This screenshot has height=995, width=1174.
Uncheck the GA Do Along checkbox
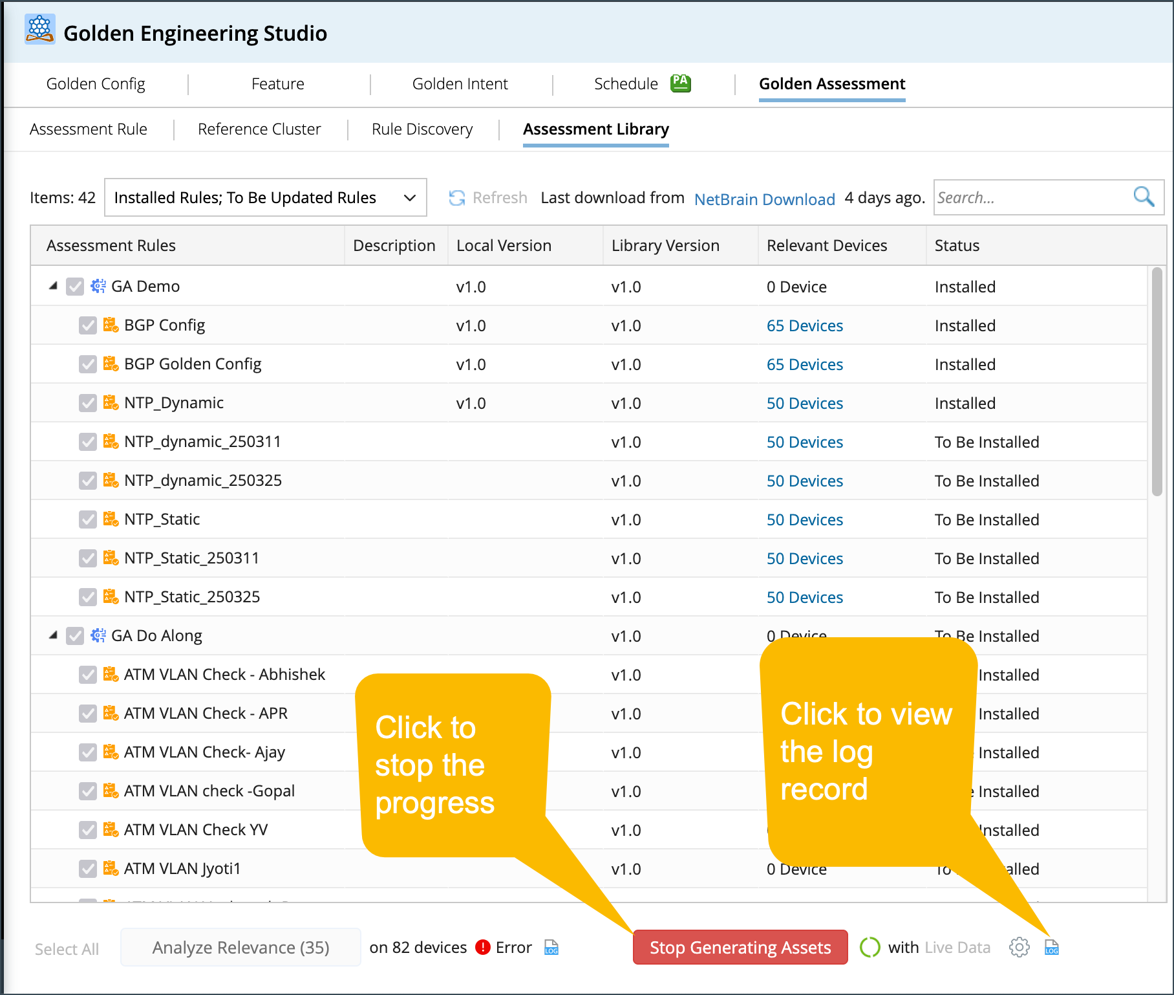pyautogui.click(x=75, y=636)
